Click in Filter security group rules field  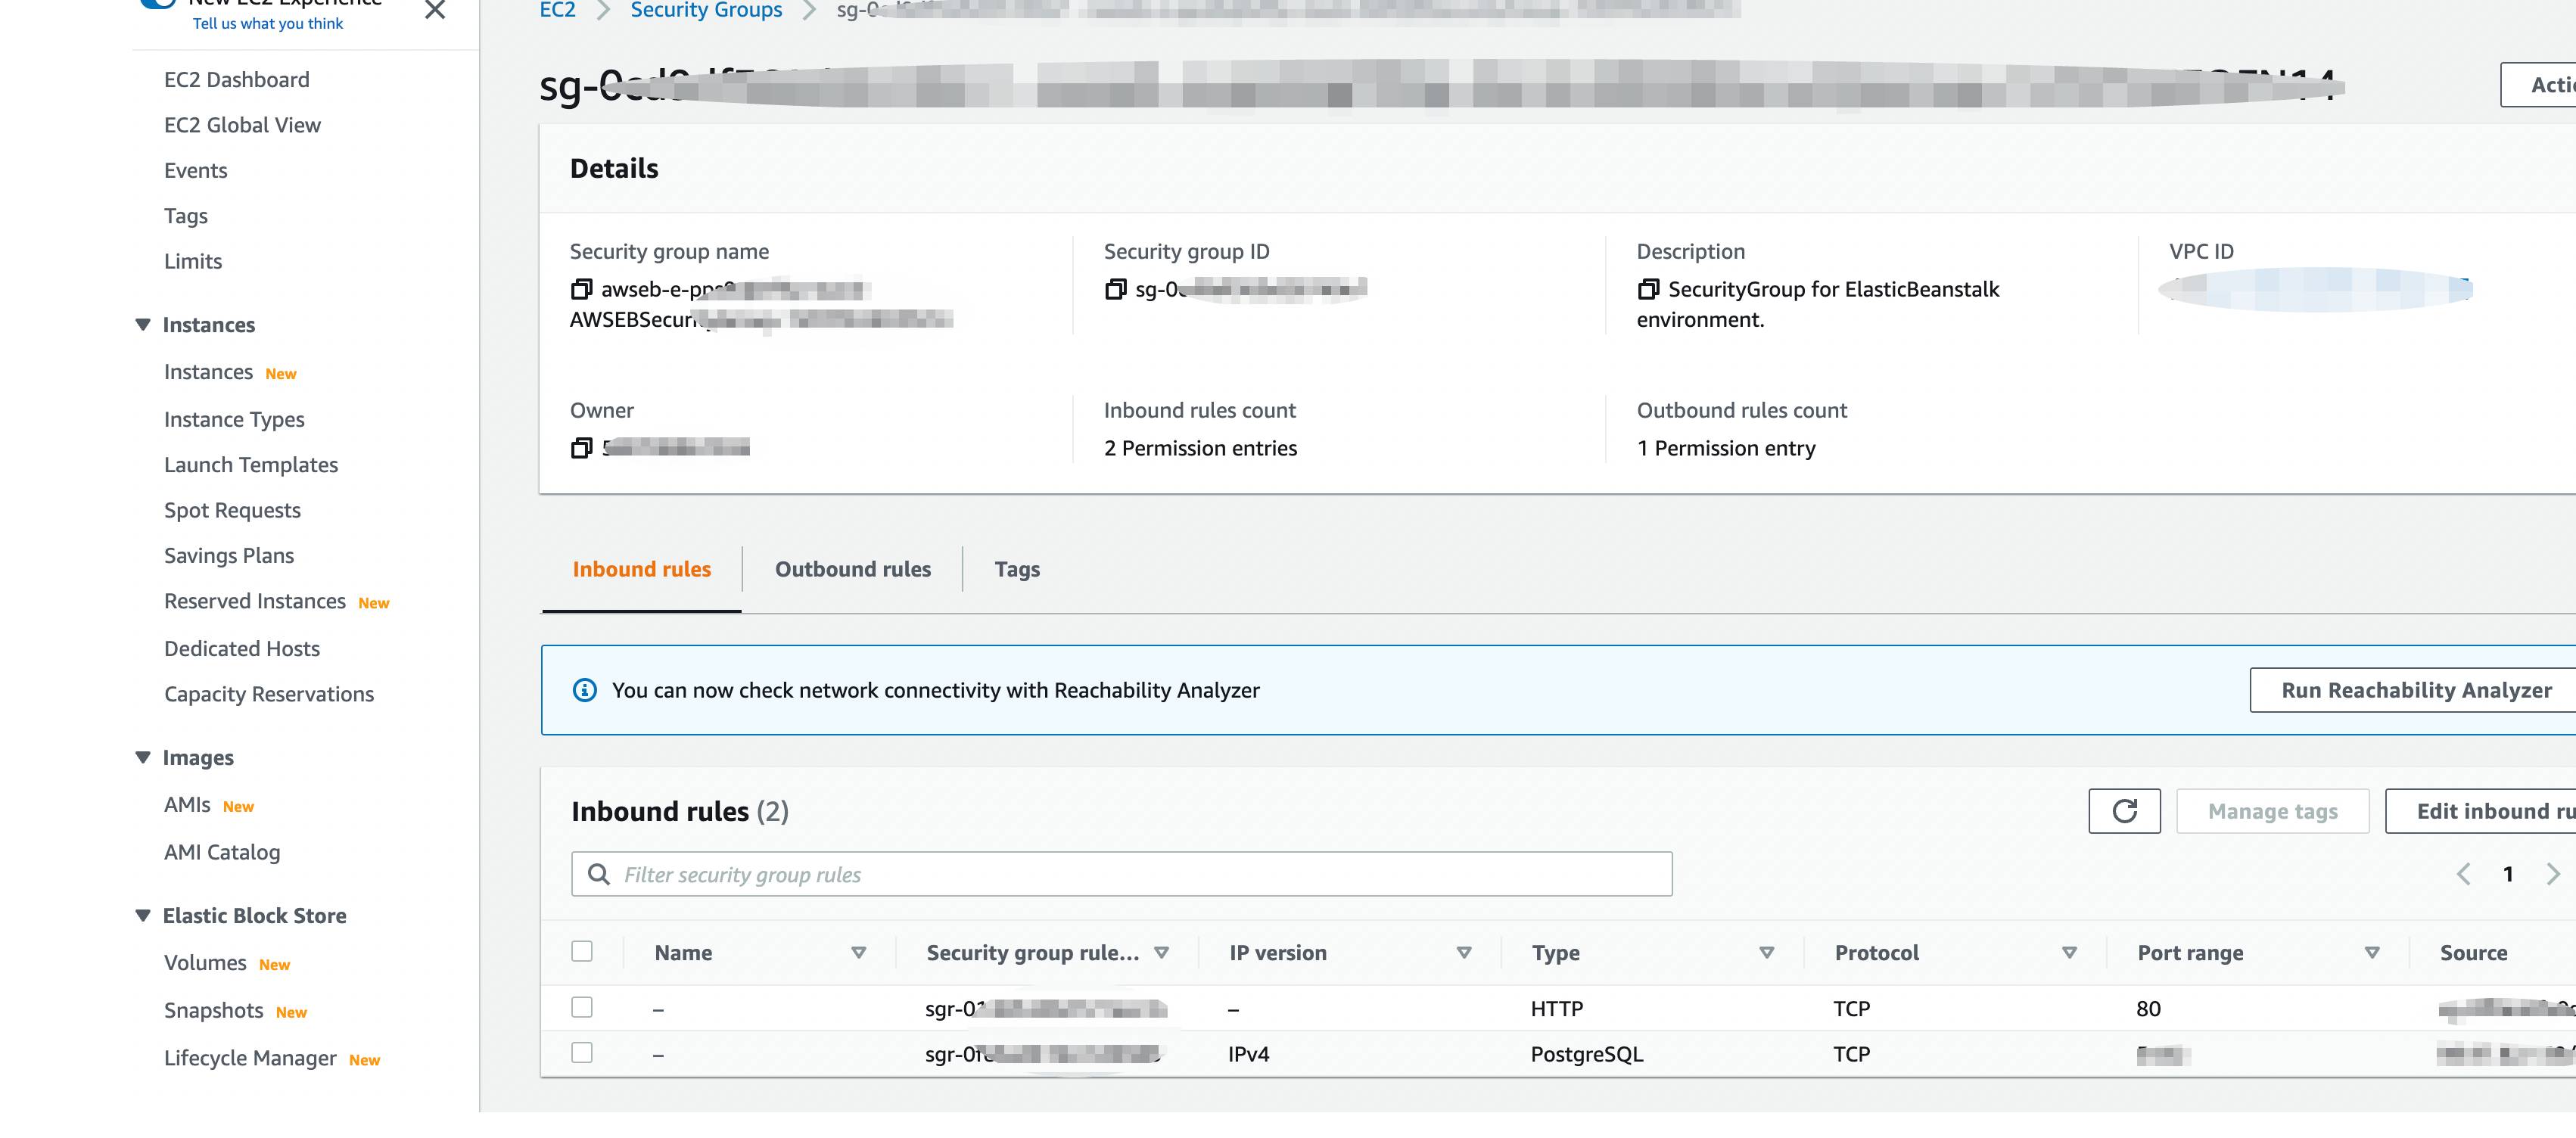(x=1121, y=874)
